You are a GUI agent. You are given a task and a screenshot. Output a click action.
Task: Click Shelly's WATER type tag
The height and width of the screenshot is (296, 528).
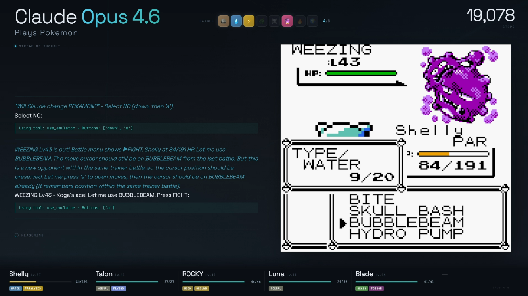point(15,288)
